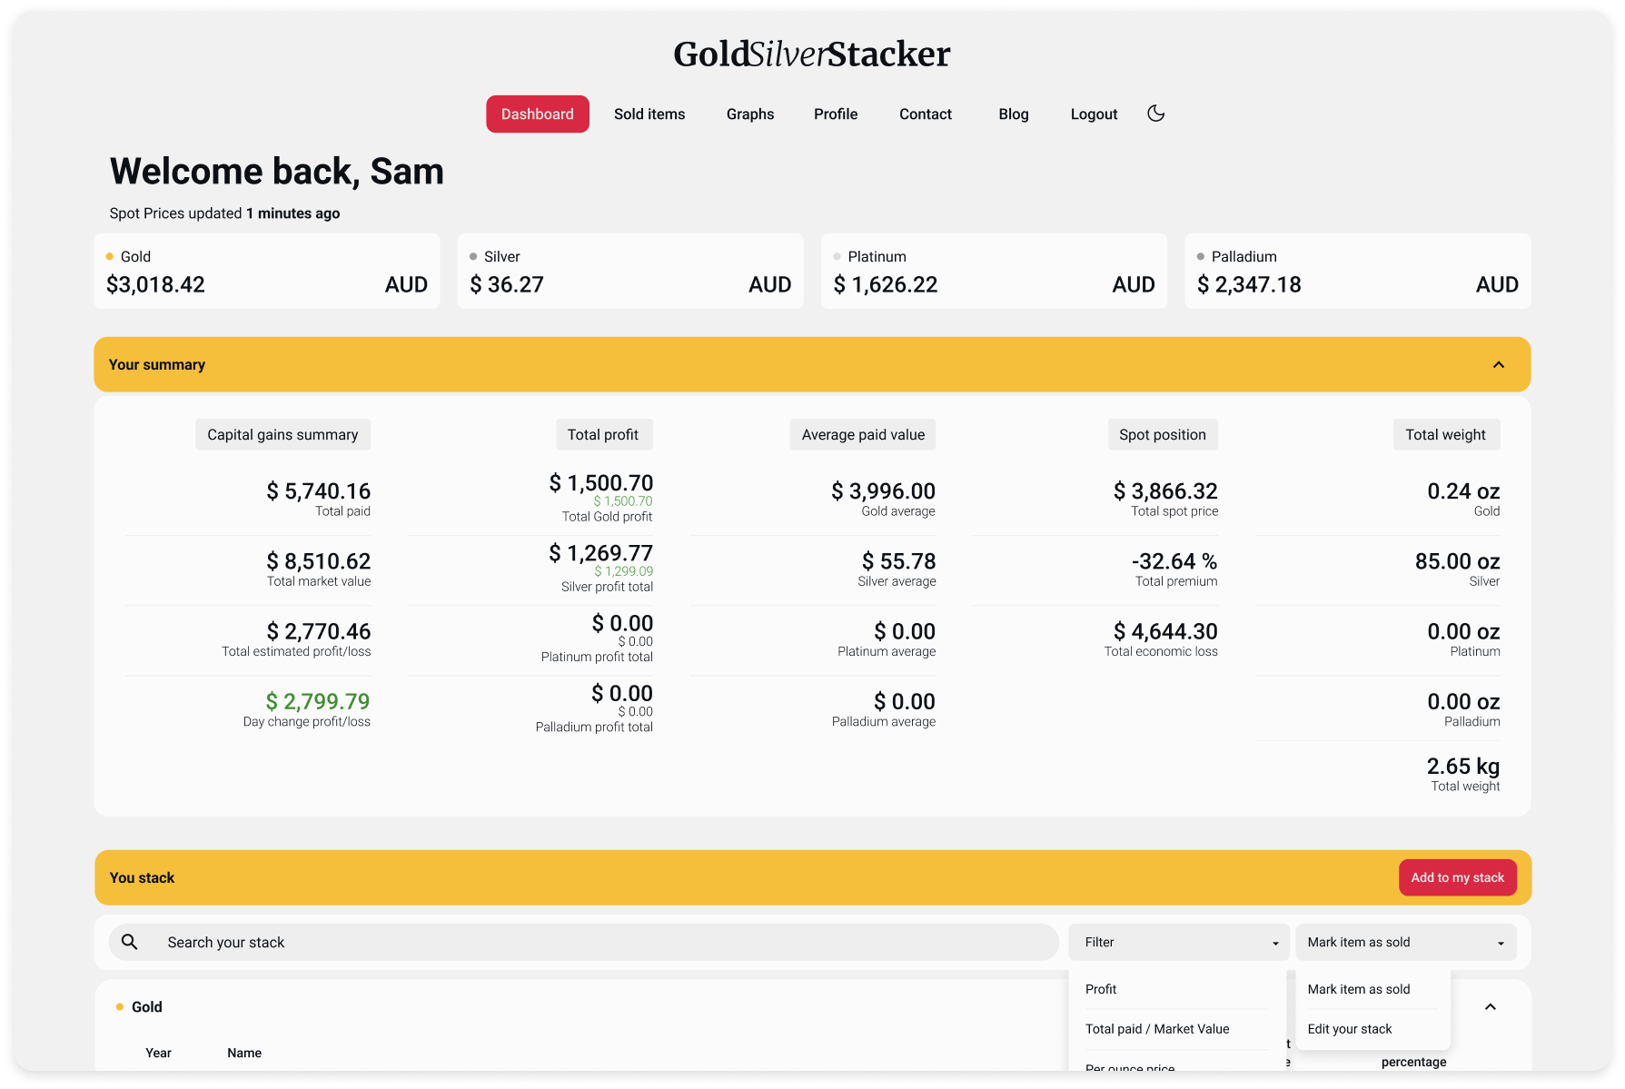Click Add to my stack button

(1457, 877)
